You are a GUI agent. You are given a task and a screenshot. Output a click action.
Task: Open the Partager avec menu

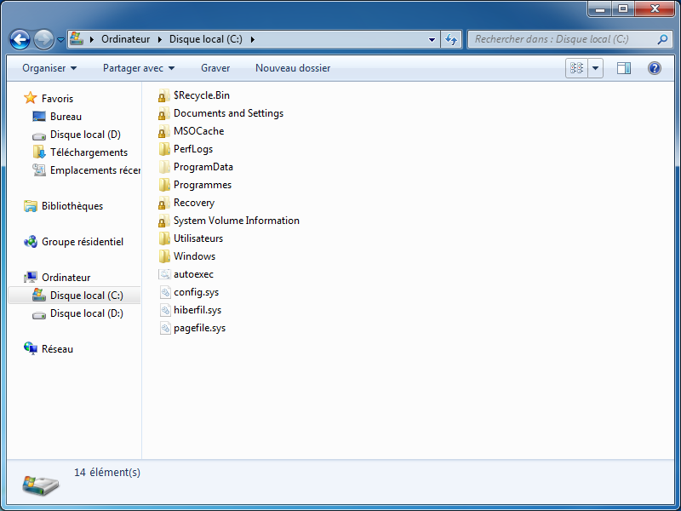[x=138, y=68]
